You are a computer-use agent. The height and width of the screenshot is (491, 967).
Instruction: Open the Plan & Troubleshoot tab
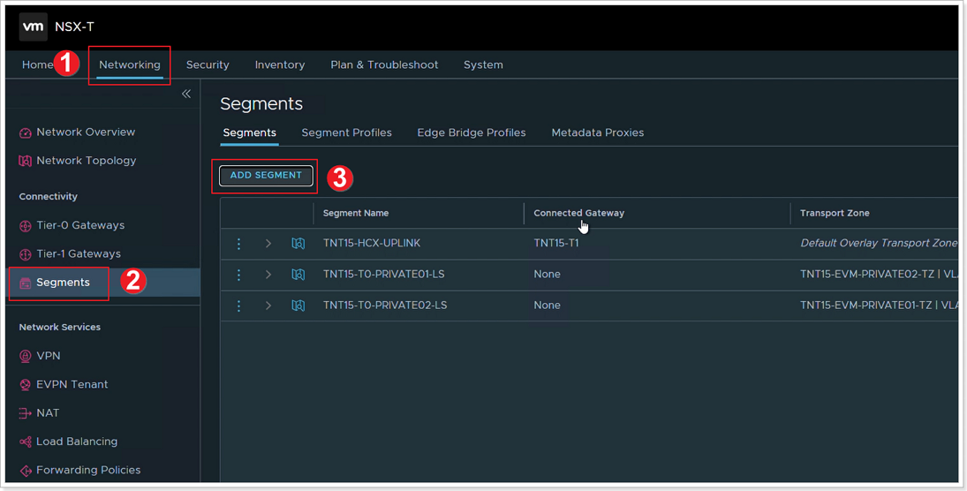click(384, 64)
